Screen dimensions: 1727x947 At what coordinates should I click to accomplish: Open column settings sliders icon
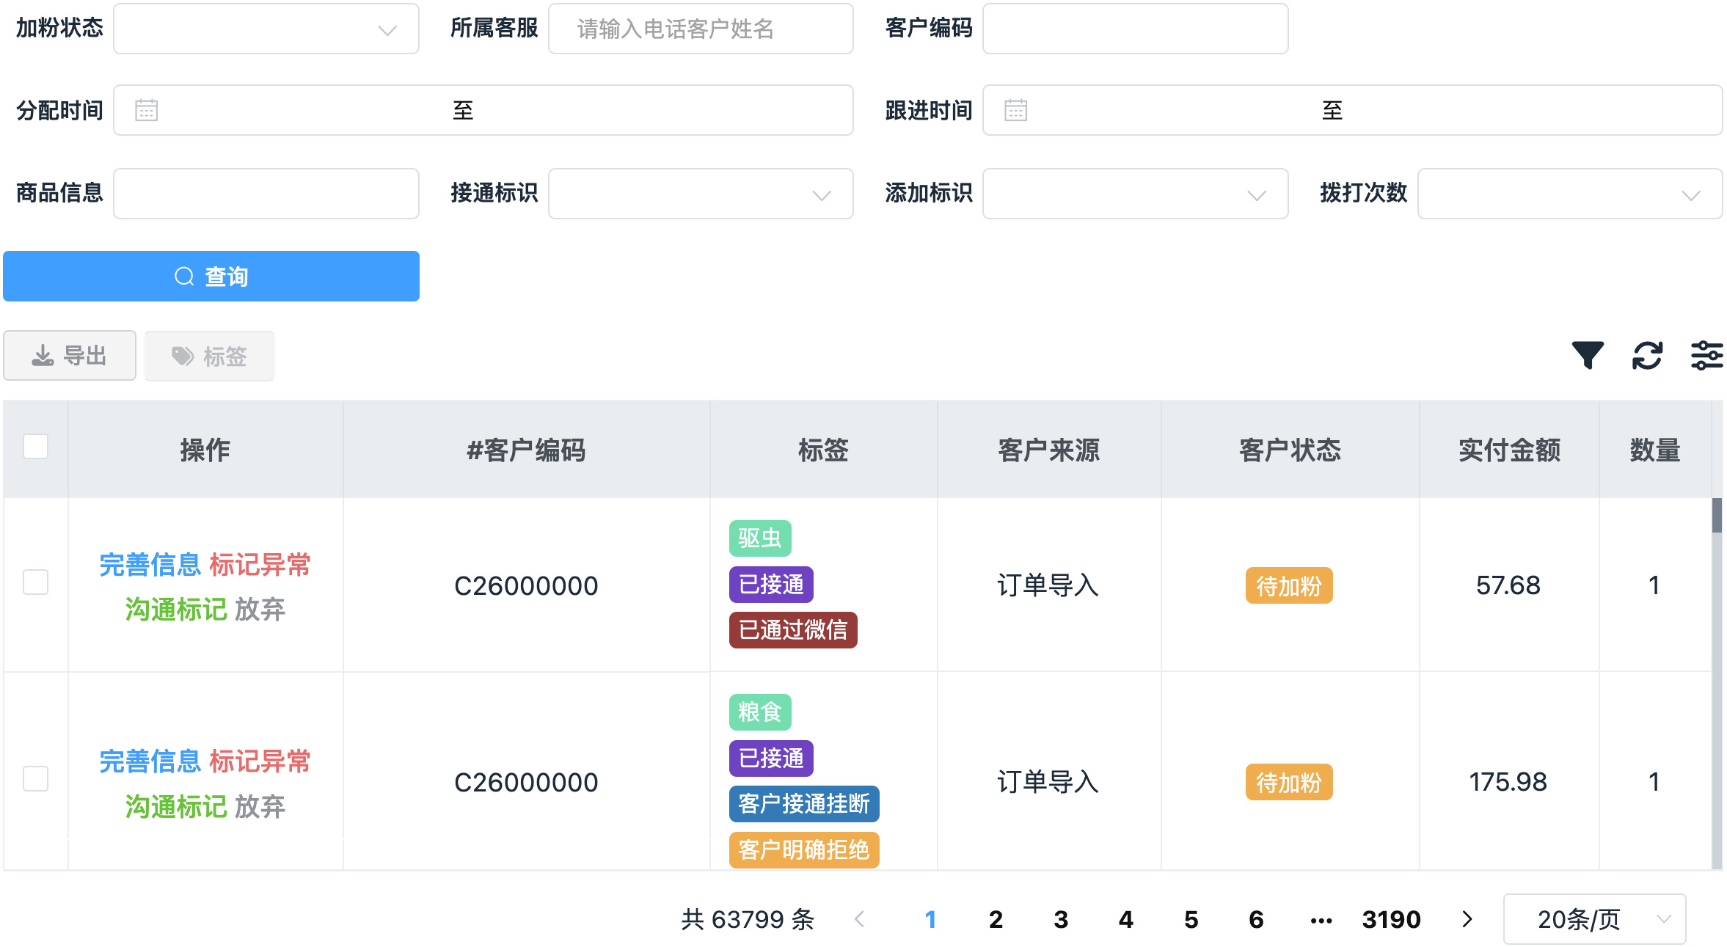(x=1706, y=355)
